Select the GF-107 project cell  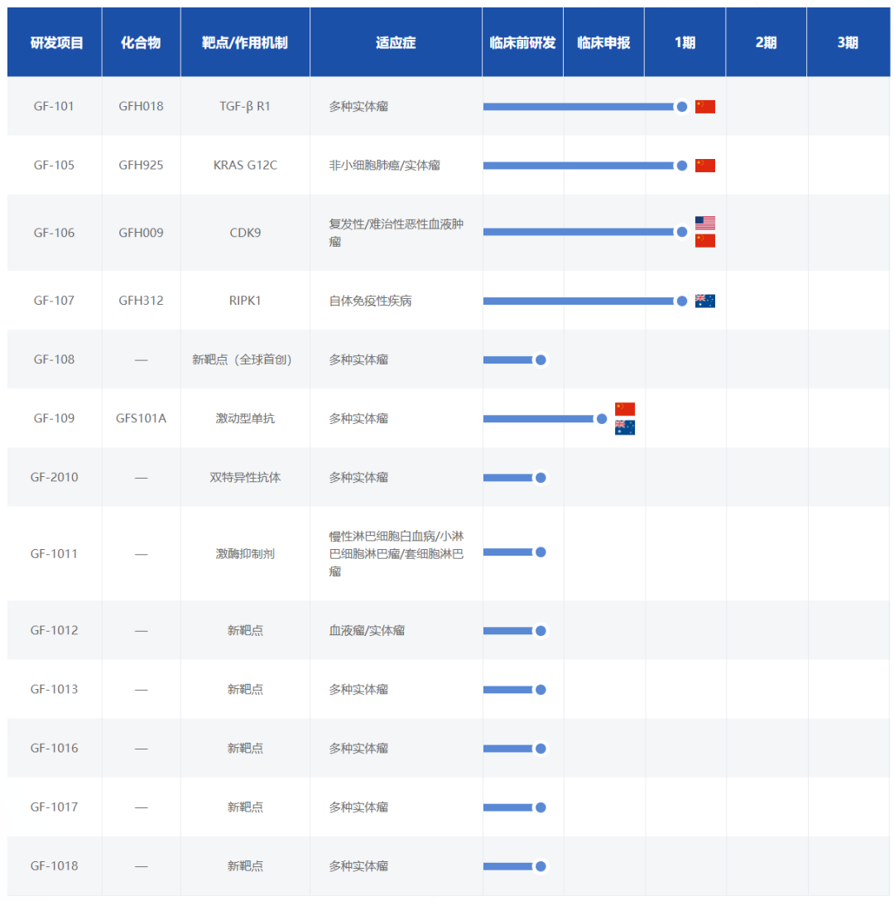pos(54,301)
